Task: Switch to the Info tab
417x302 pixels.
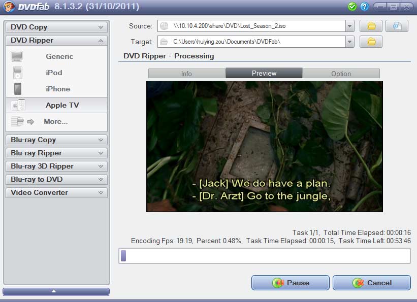Action: click(187, 74)
